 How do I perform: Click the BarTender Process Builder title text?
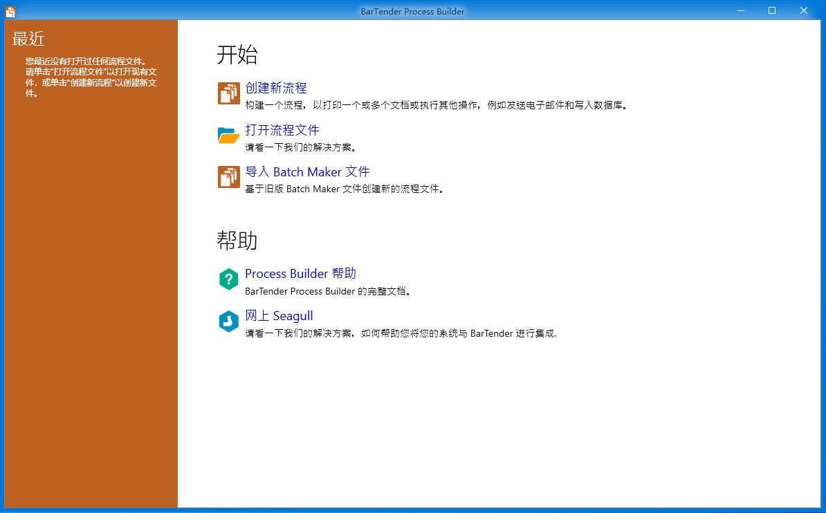[x=412, y=11]
